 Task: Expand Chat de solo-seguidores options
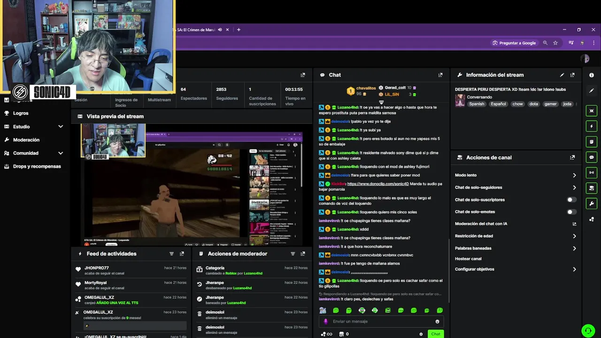tap(574, 187)
